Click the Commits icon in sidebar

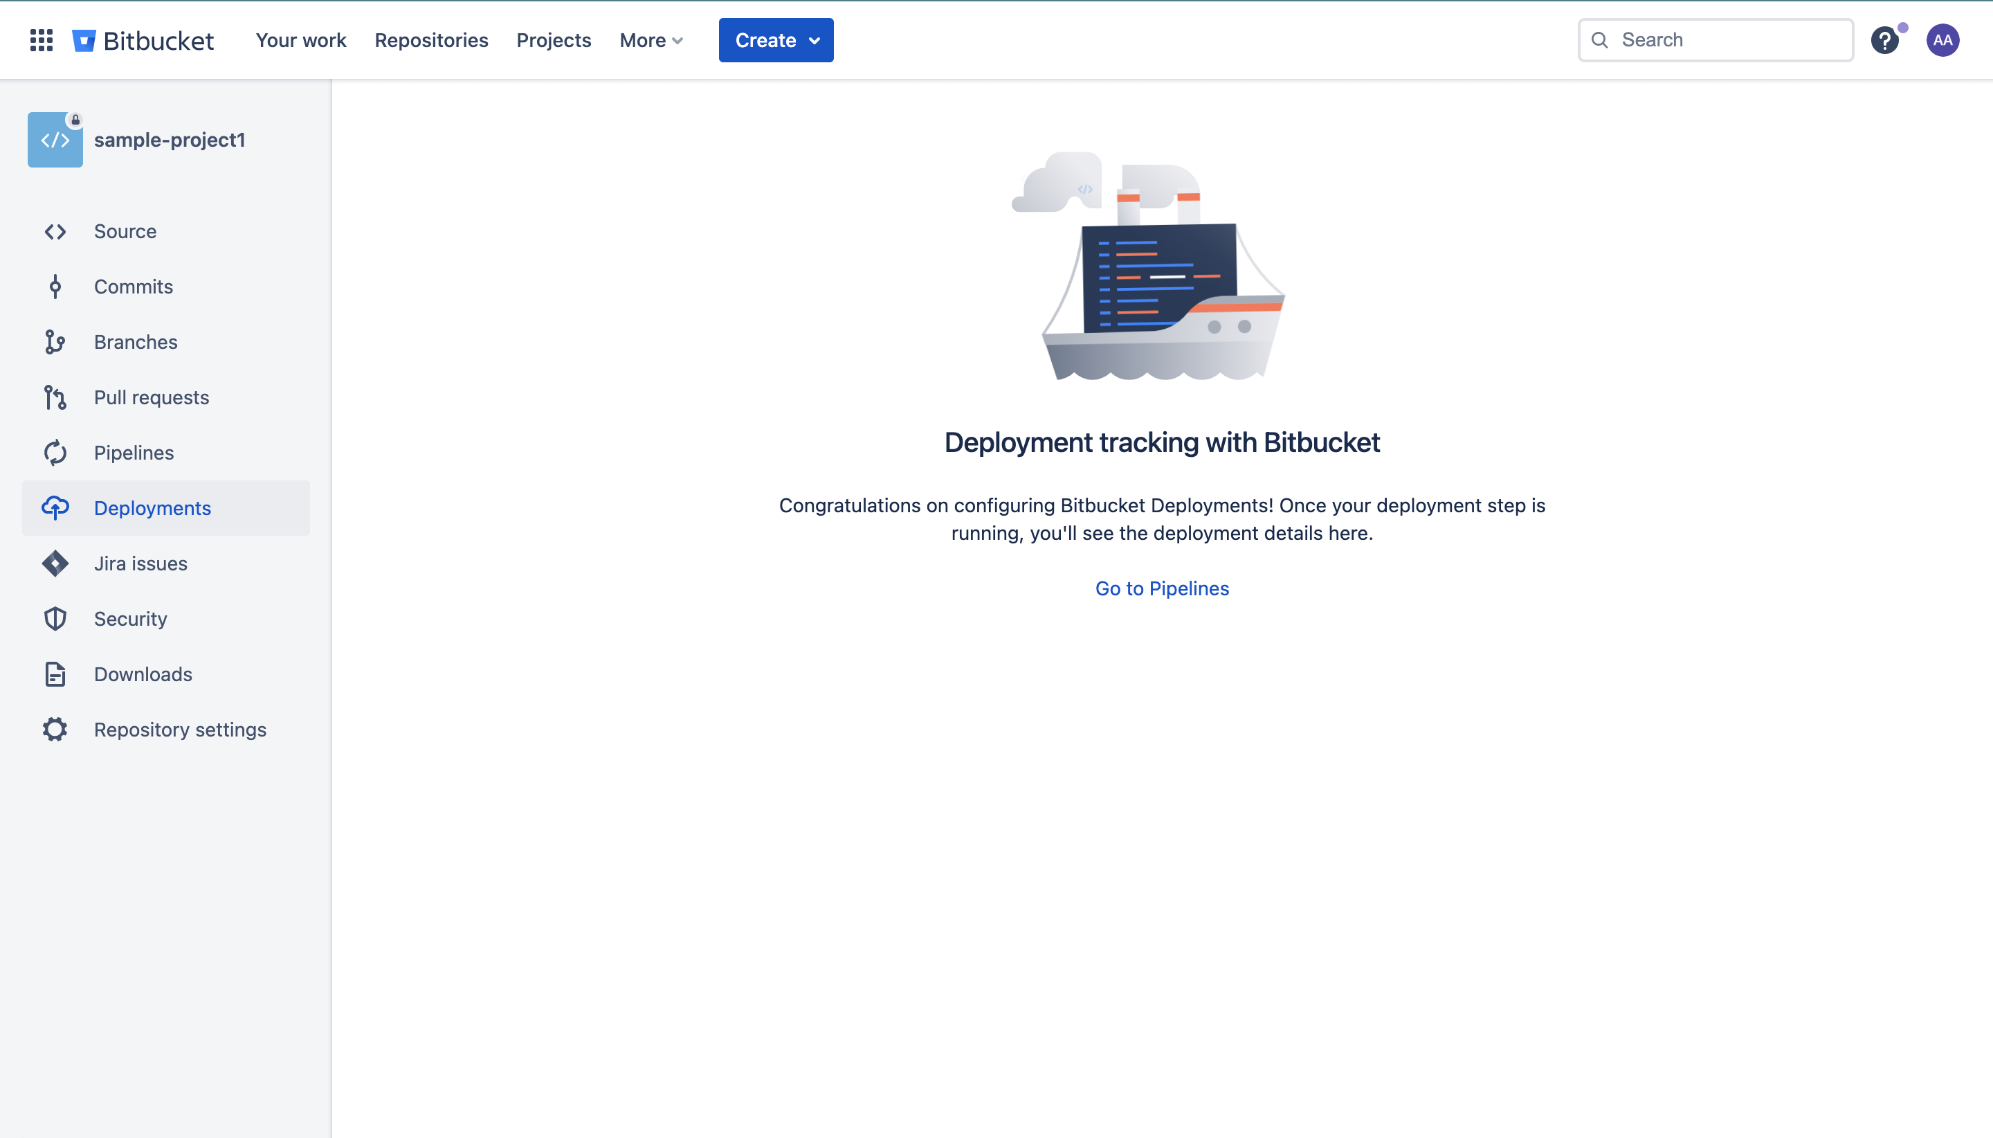[55, 287]
